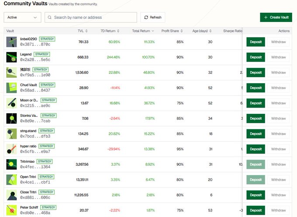Click the search magnifier icon
Screen dimensions: 297x217
[x=50, y=17]
